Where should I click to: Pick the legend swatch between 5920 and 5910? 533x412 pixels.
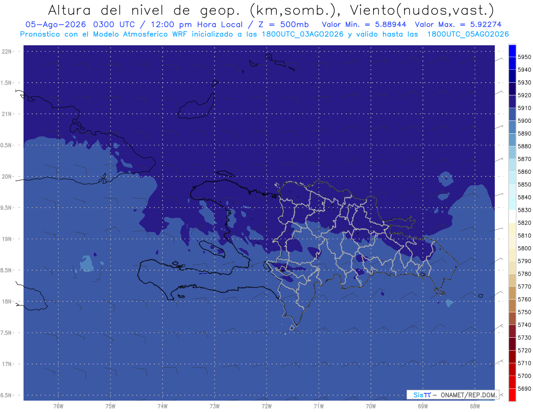tap(512, 102)
